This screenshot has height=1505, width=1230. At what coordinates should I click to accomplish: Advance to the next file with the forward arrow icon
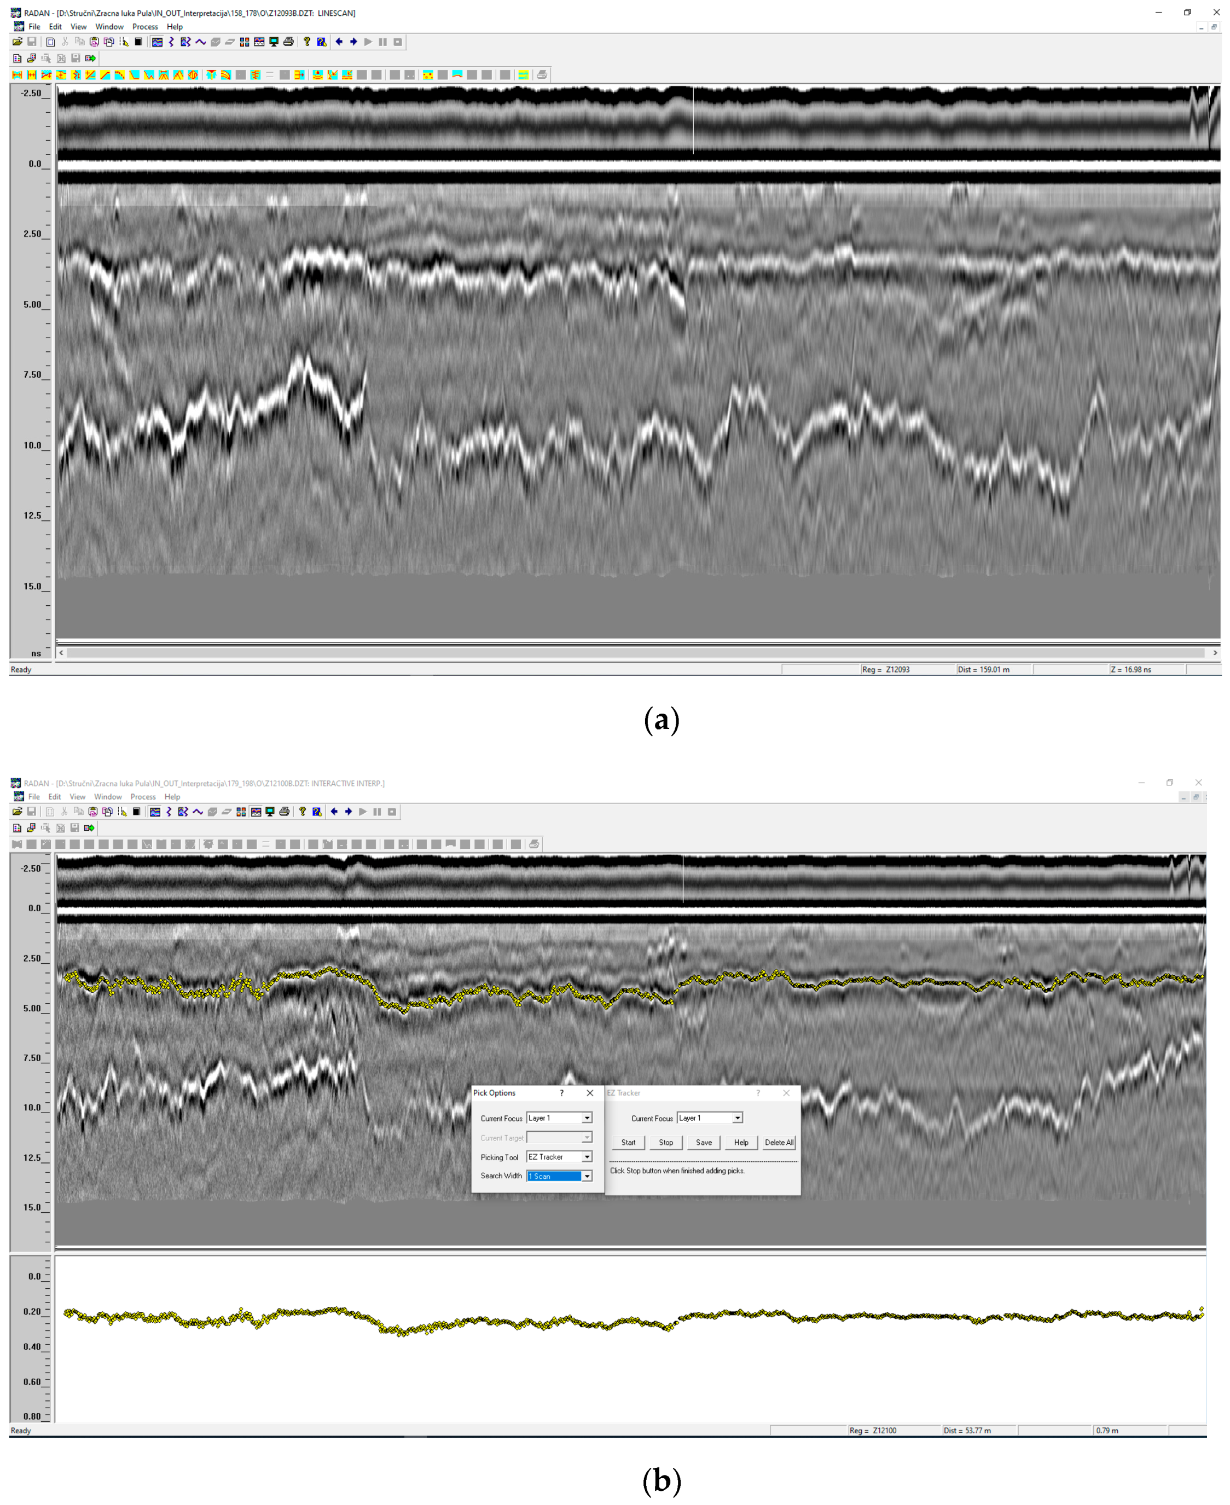pos(354,42)
